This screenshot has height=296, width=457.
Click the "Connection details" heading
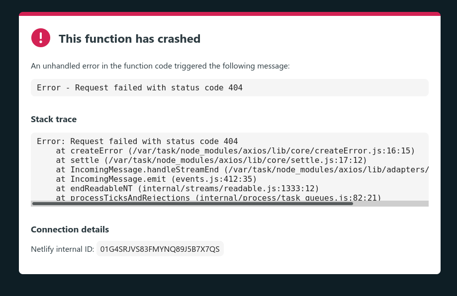point(70,229)
